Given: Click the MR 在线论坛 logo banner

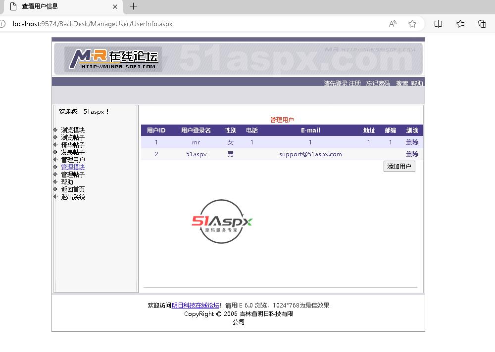Looking at the screenshot, I should [113, 59].
